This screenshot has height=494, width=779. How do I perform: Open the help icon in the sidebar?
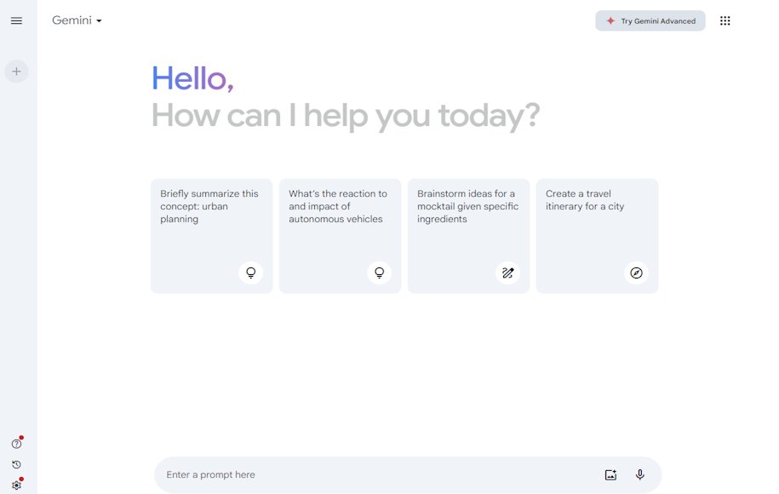coord(16,443)
